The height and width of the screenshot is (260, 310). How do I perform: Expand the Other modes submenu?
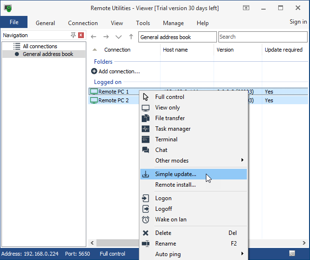(x=243, y=161)
